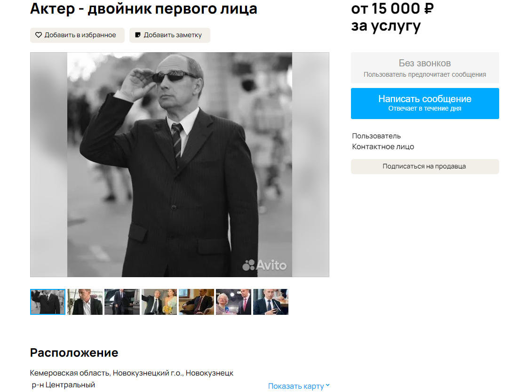Open the main listing photo in viewer
Screen dimensions: 526x392
click(x=179, y=164)
